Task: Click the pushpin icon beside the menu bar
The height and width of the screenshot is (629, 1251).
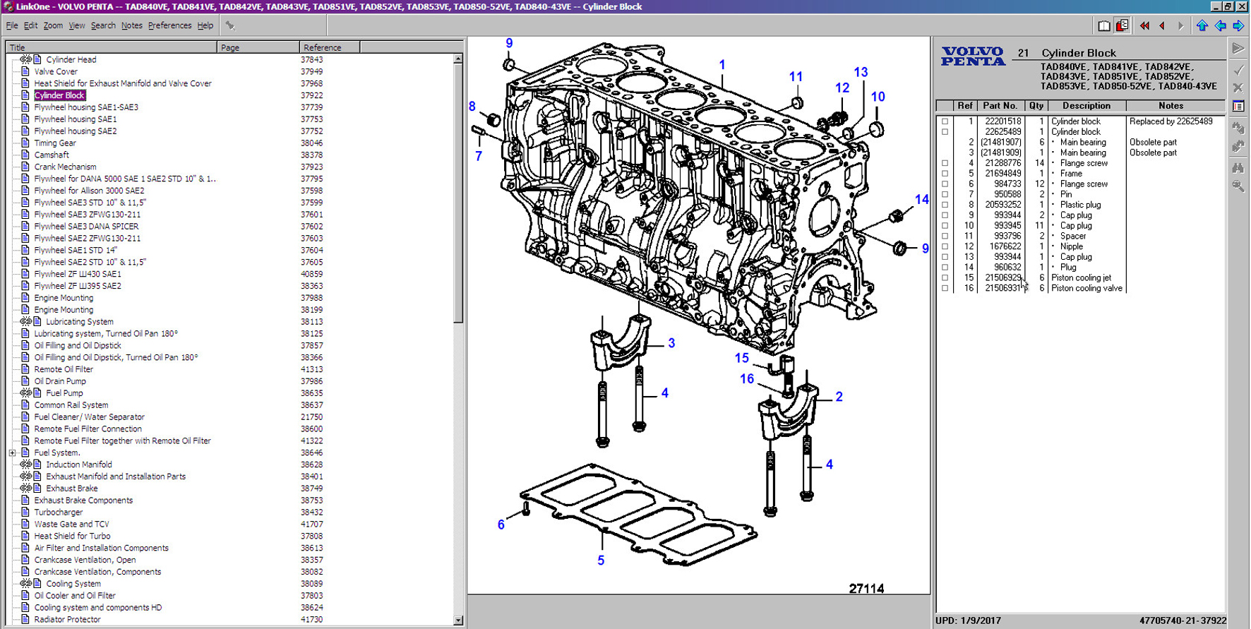Action: point(230,25)
